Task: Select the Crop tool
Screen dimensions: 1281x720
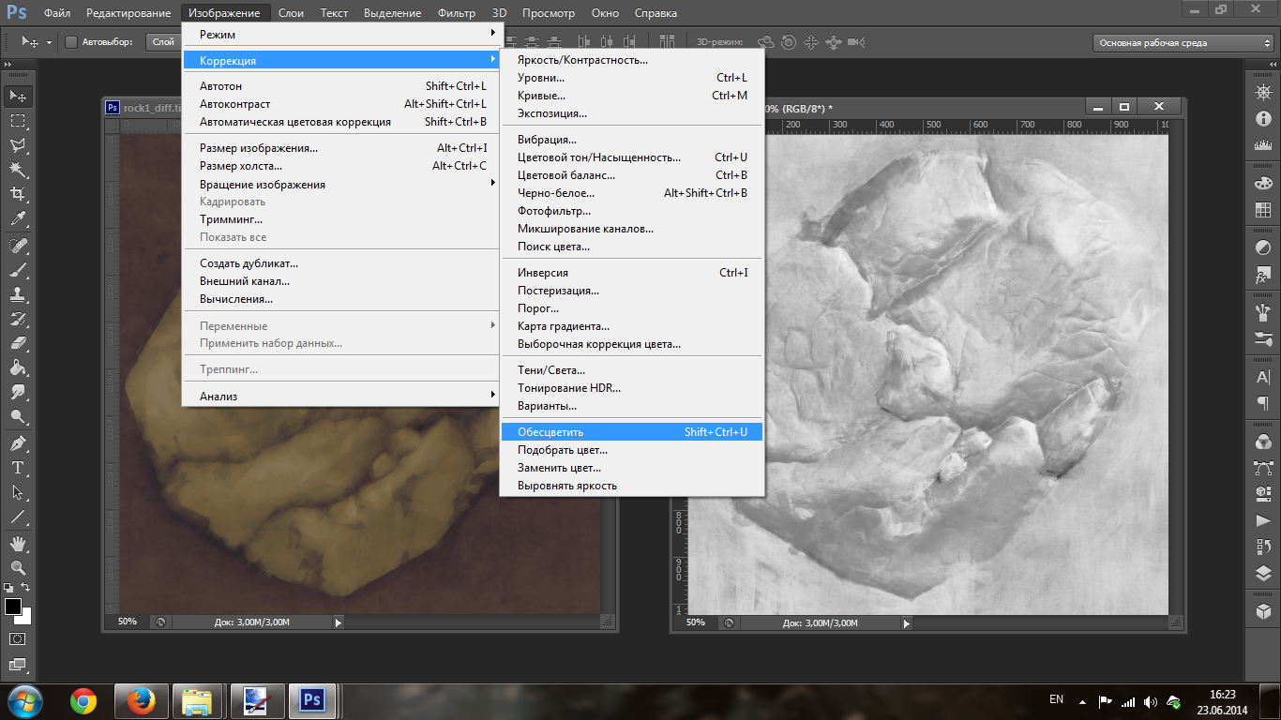Action: pyautogui.click(x=17, y=194)
